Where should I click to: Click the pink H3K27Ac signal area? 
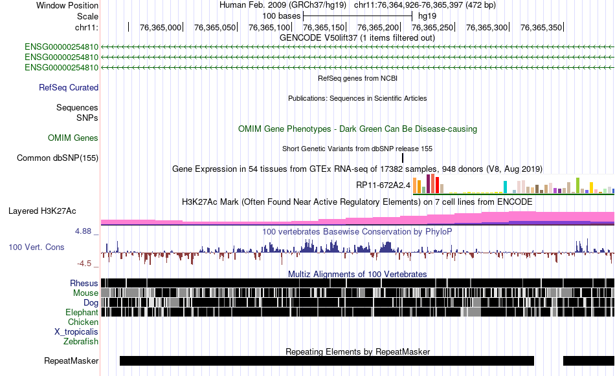pyautogui.click(x=357, y=218)
